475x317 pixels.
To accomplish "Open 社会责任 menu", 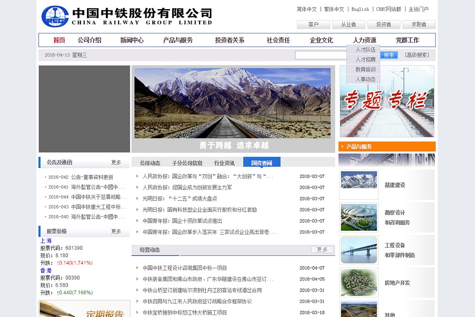I will pyautogui.click(x=278, y=40).
